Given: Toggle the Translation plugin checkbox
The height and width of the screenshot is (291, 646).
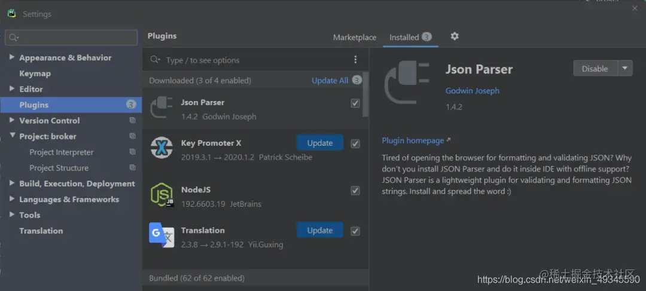Looking at the screenshot, I should point(355,231).
